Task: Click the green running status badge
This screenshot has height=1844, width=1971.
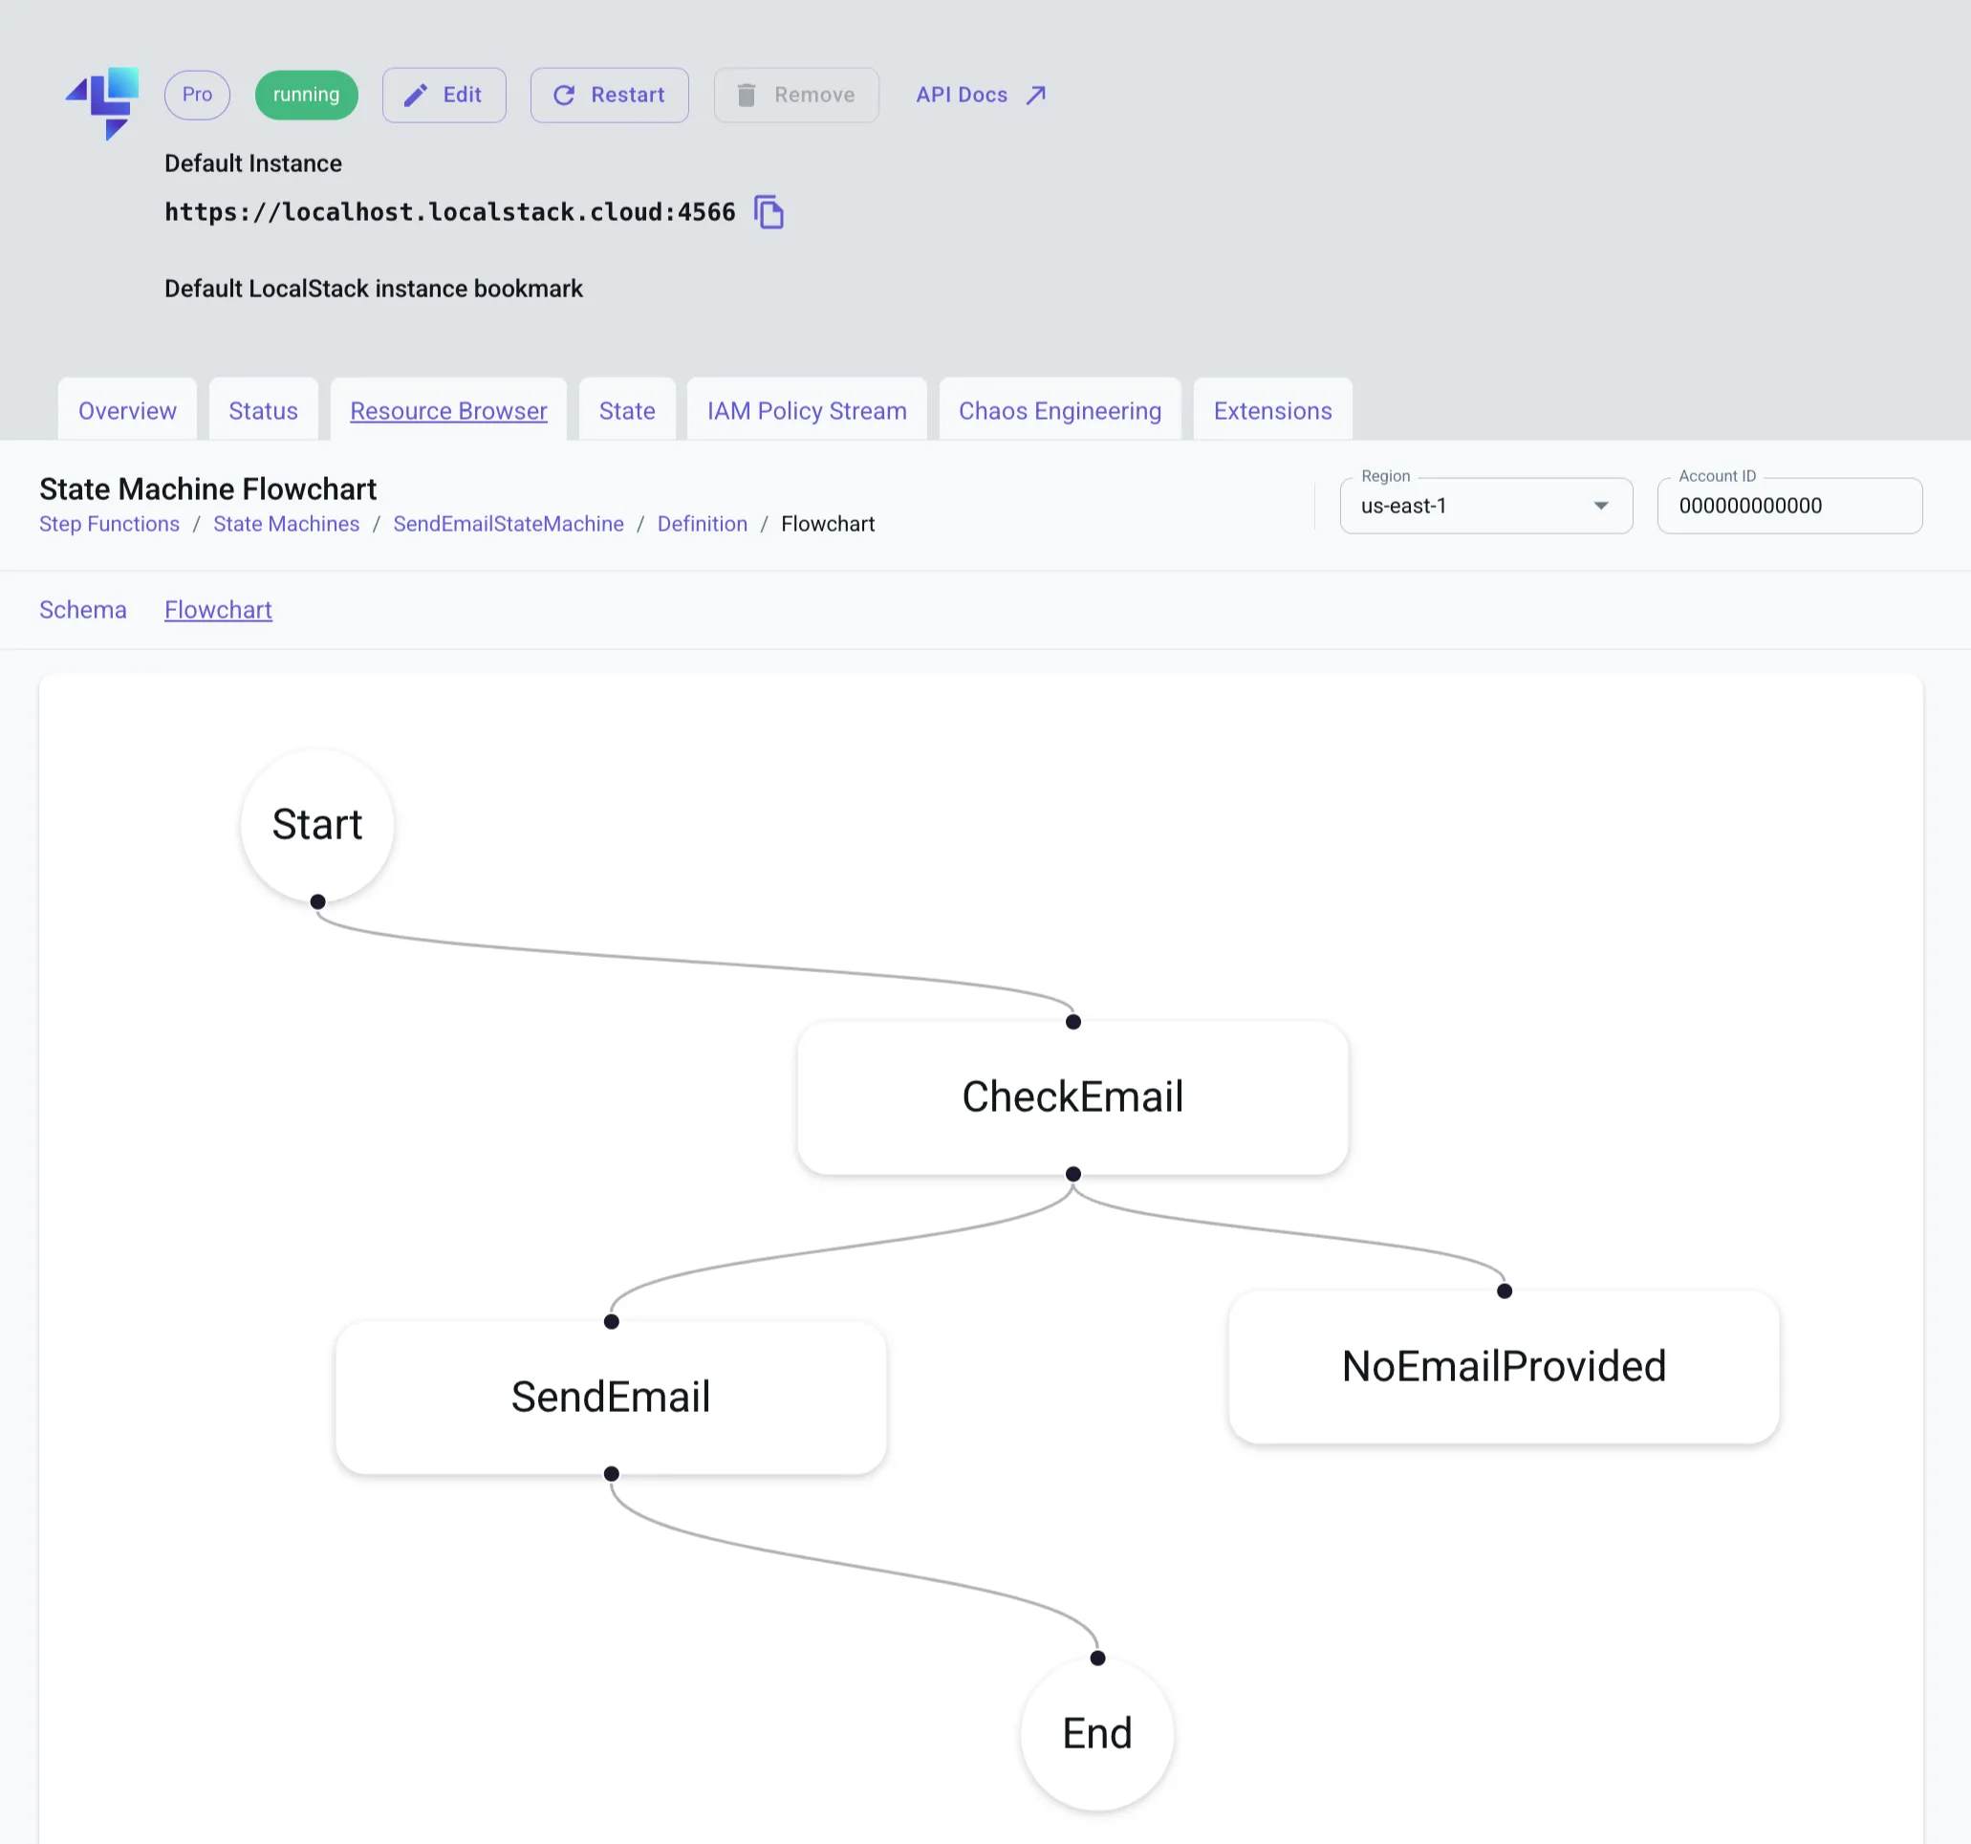Action: point(307,95)
